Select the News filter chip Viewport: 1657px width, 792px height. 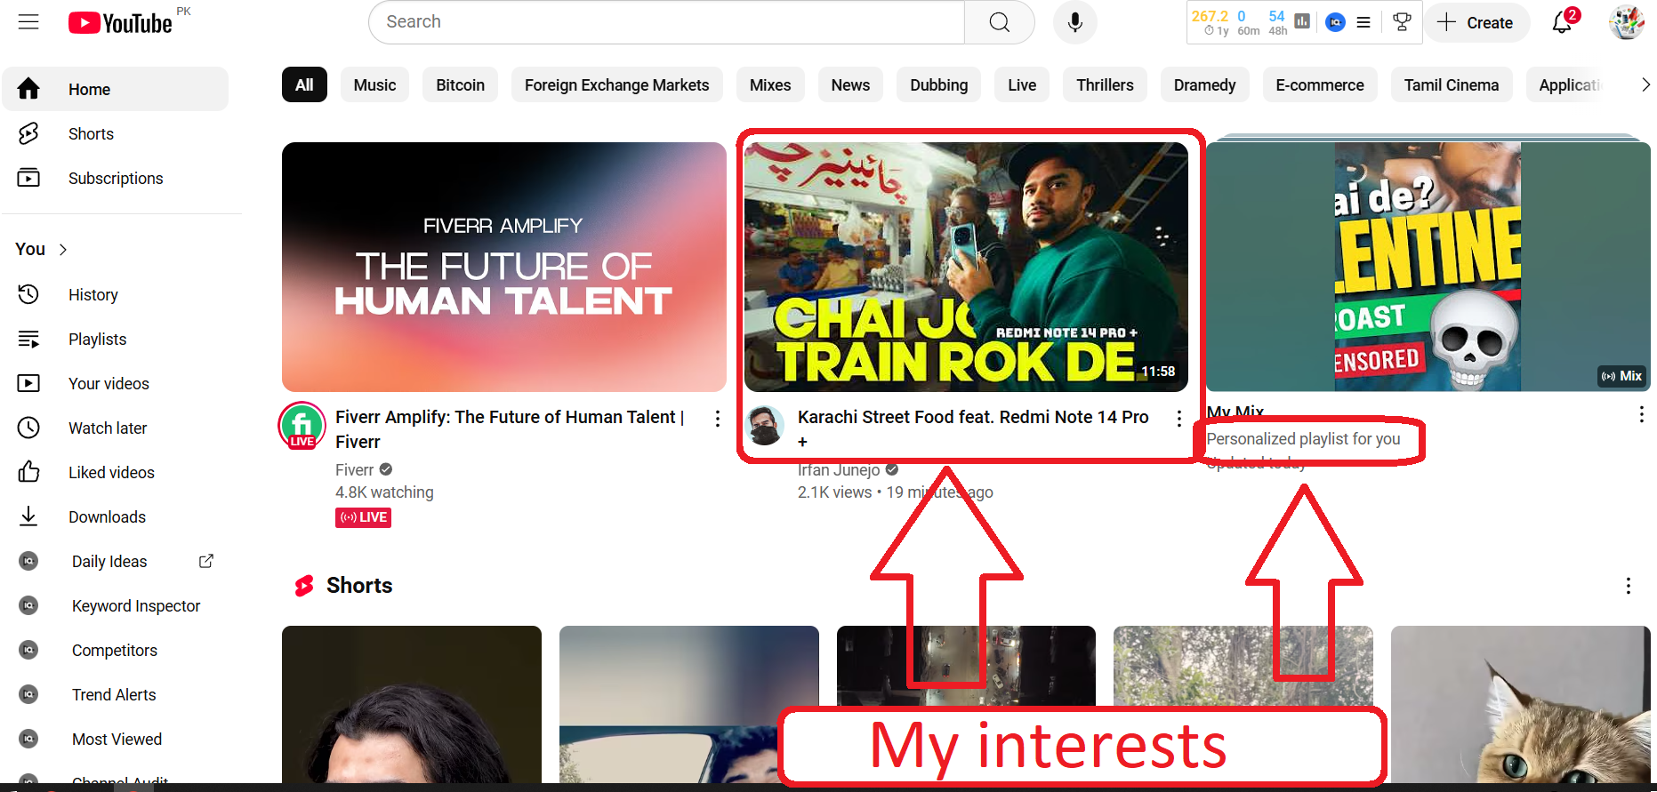tap(850, 84)
